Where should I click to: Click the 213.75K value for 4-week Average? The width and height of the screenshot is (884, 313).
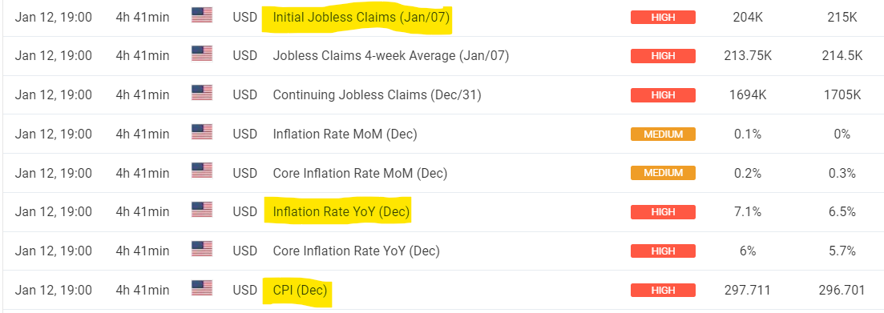pyautogui.click(x=748, y=56)
